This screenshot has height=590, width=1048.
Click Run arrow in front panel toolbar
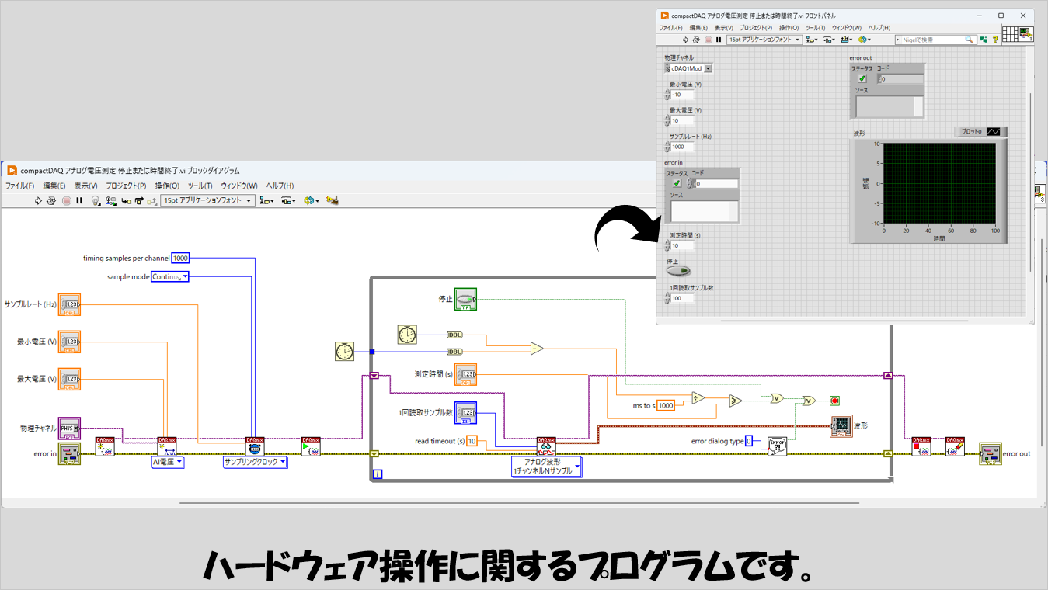[x=685, y=40]
